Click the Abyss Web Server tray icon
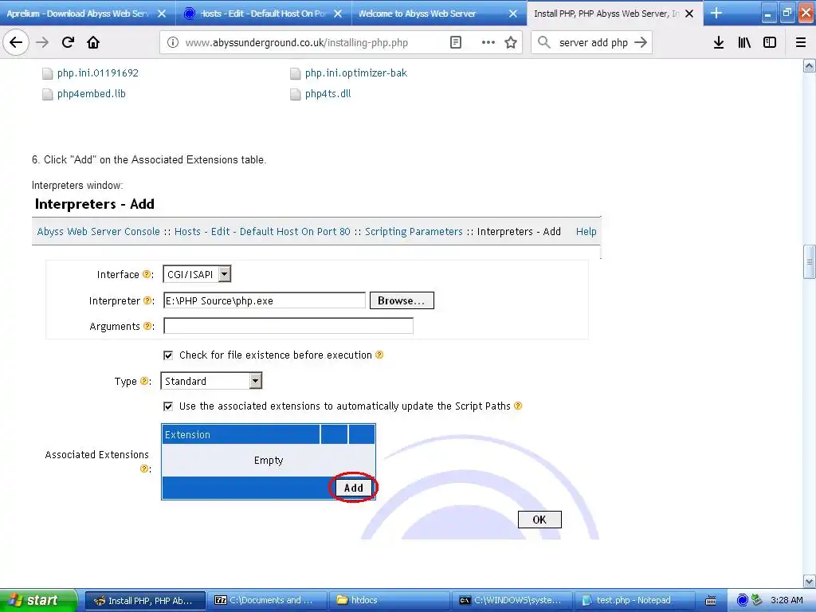The height and width of the screenshot is (612, 816). pyautogui.click(x=743, y=600)
